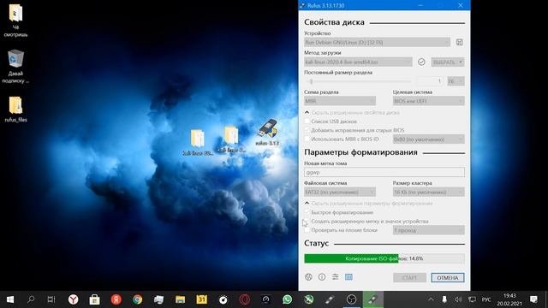
Task: Open the yellow calendar 31 taskbar icon
Action: [x=202, y=299]
